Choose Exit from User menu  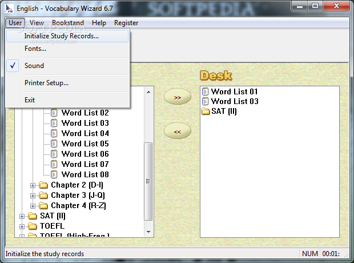(67, 100)
